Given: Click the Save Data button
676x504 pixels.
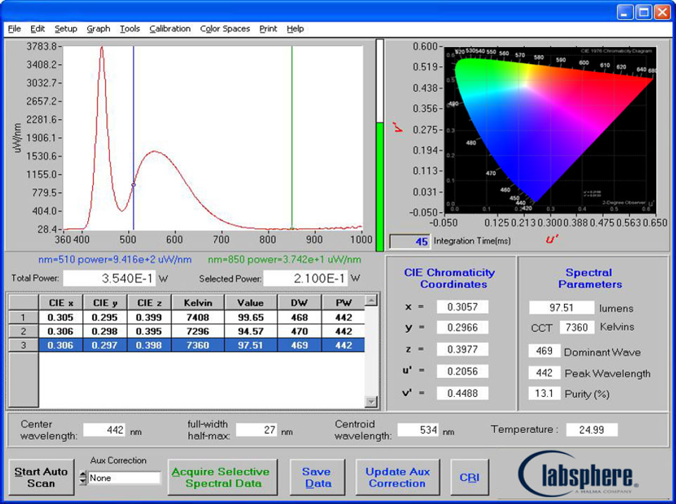Looking at the screenshot, I should tap(316, 477).
